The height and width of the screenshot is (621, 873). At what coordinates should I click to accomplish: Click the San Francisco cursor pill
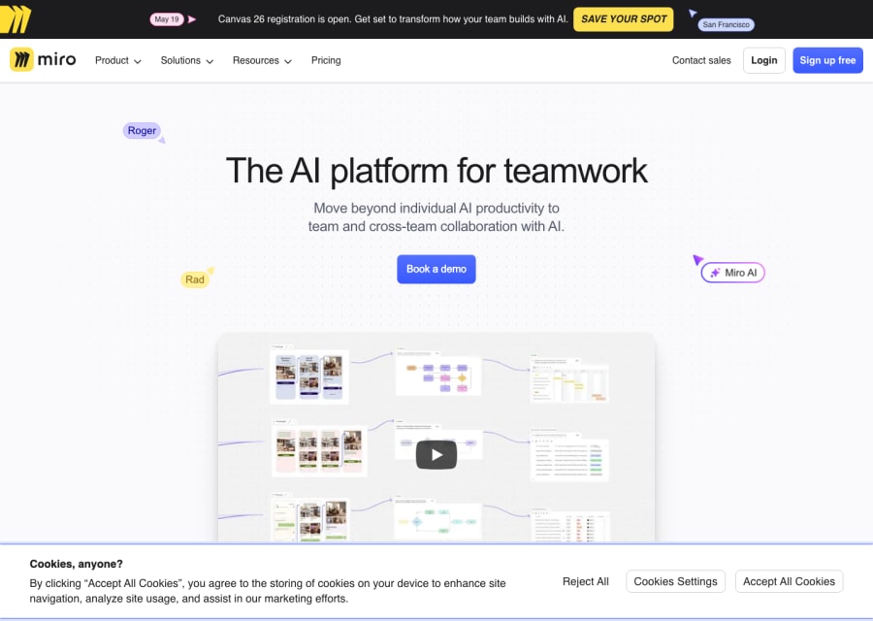[726, 23]
